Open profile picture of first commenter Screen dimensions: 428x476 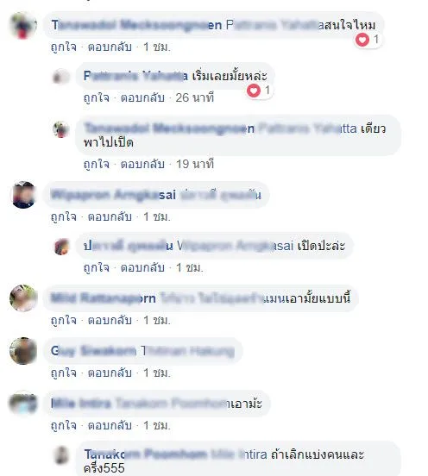click(x=23, y=25)
